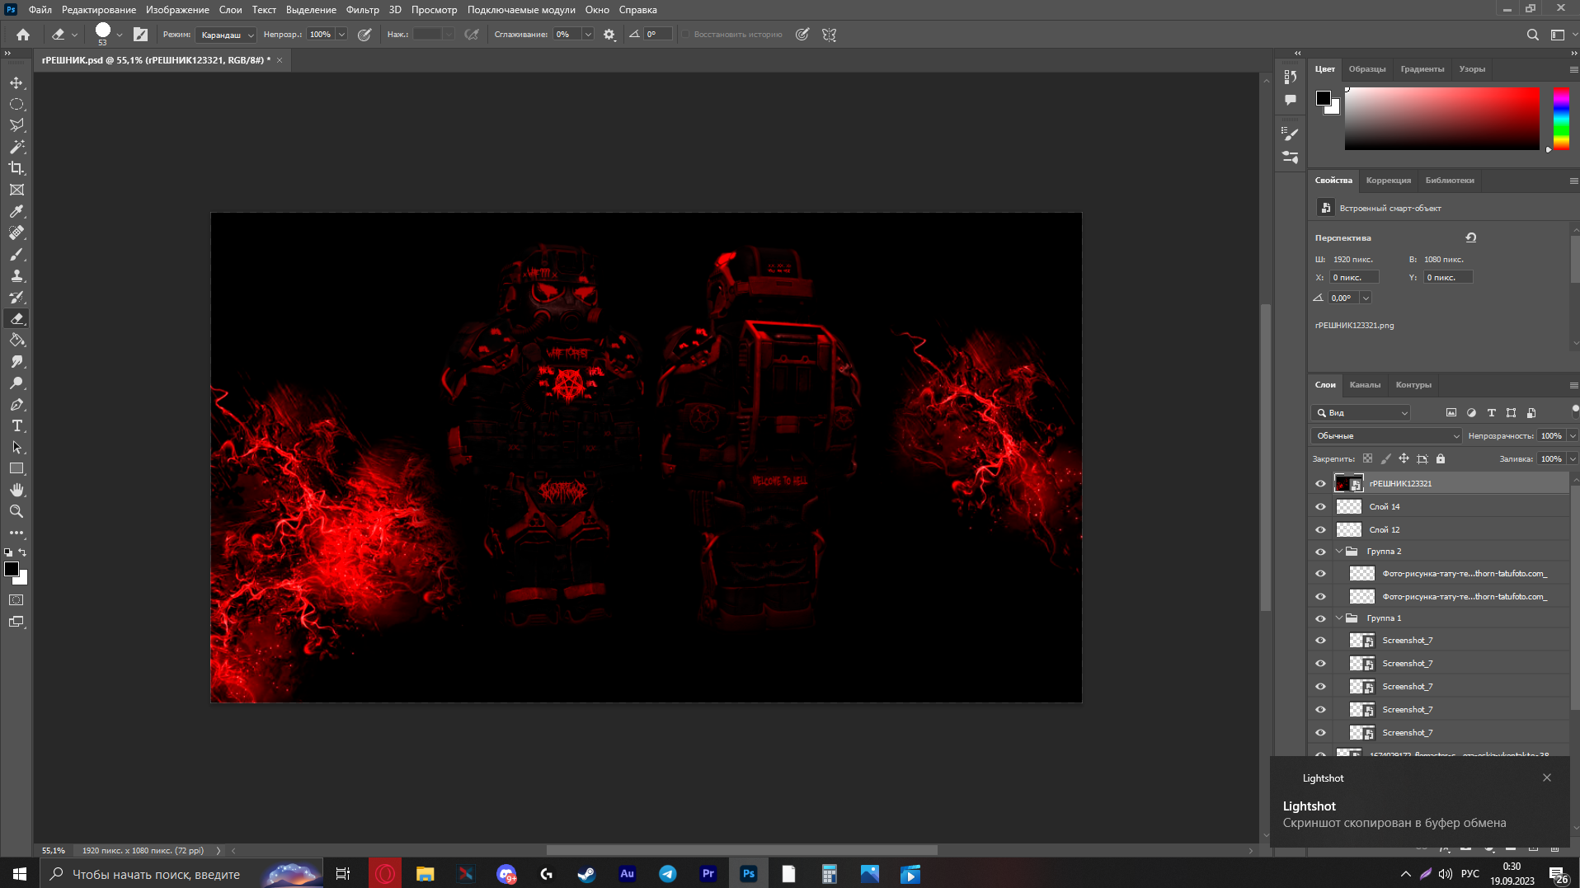Toggle visibility of Группа 2
This screenshot has height=888, width=1580.
point(1320,552)
